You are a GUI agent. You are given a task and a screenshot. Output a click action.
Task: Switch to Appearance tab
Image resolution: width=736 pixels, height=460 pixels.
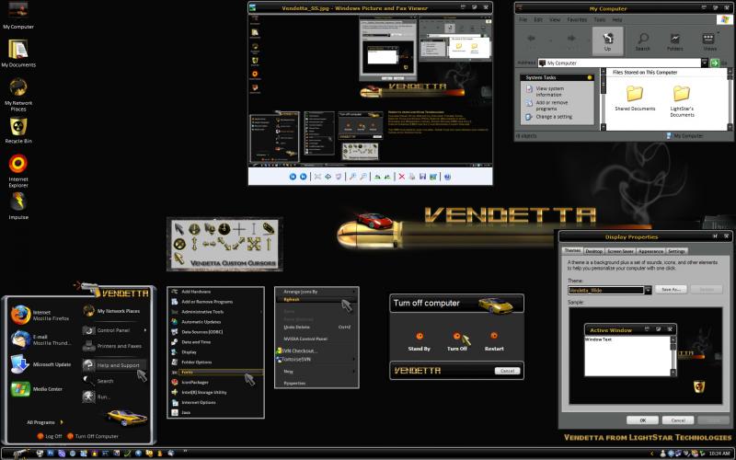pyautogui.click(x=650, y=251)
